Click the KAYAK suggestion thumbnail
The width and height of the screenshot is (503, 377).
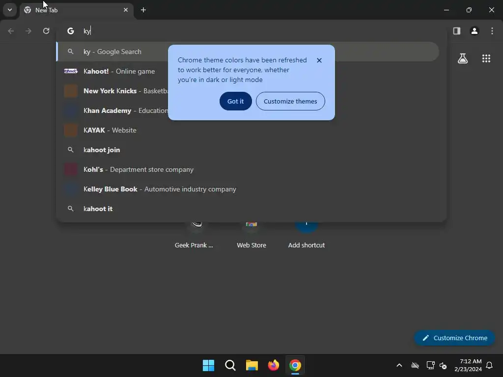pos(71,130)
